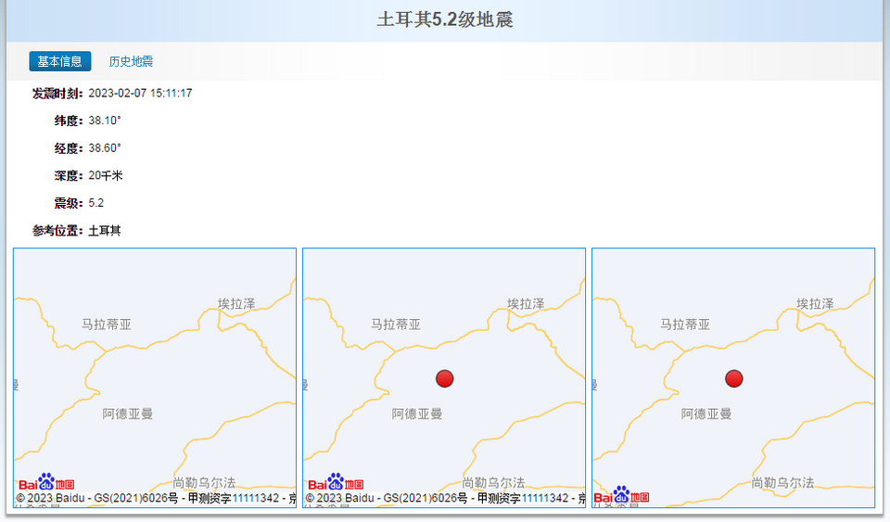Click 尚勒乌尔法 label in the left map
The image size is (890, 522).
point(204,483)
